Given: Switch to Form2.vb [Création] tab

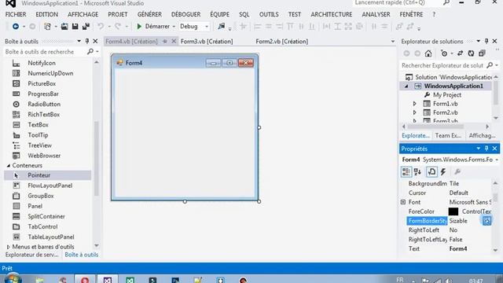Looking at the screenshot, I should pyautogui.click(x=281, y=42).
